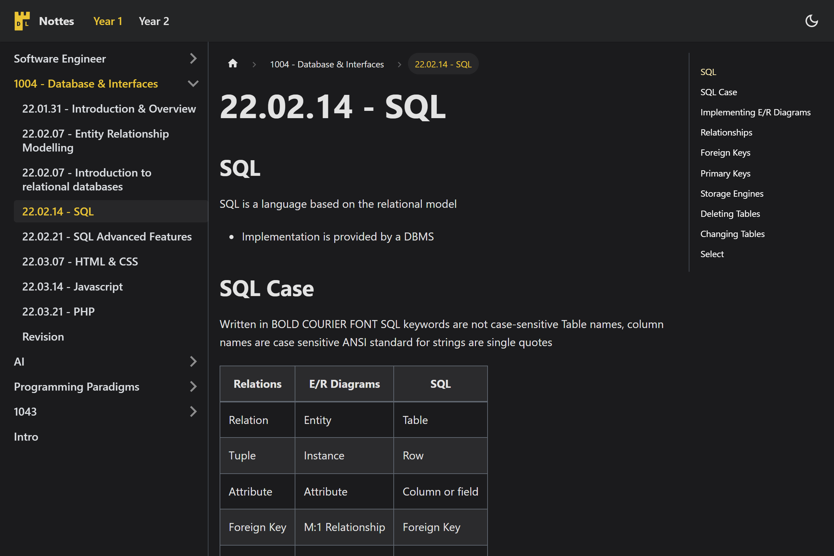Open the 22.03.14 Javascript notes
Image resolution: width=834 pixels, height=556 pixels.
[x=72, y=286]
